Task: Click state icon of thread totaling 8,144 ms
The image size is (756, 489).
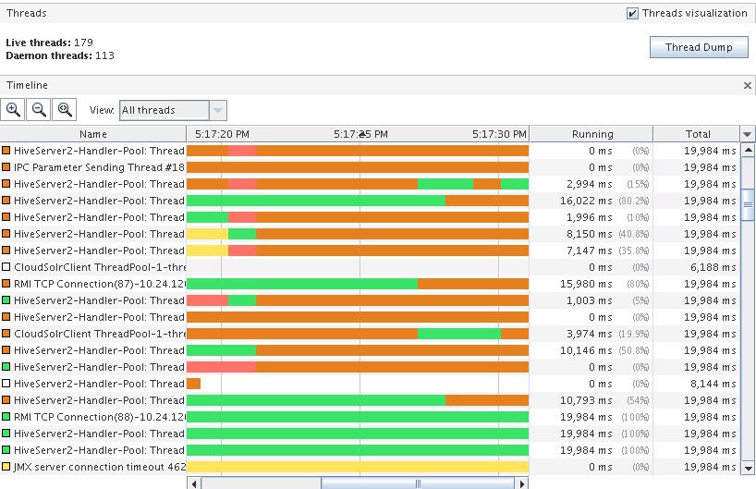Action: click(x=6, y=384)
